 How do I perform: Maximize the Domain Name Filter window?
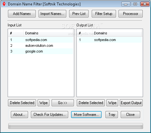[x=135, y=4]
